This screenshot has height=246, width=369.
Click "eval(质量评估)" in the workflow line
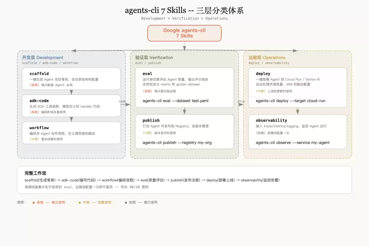152,180
